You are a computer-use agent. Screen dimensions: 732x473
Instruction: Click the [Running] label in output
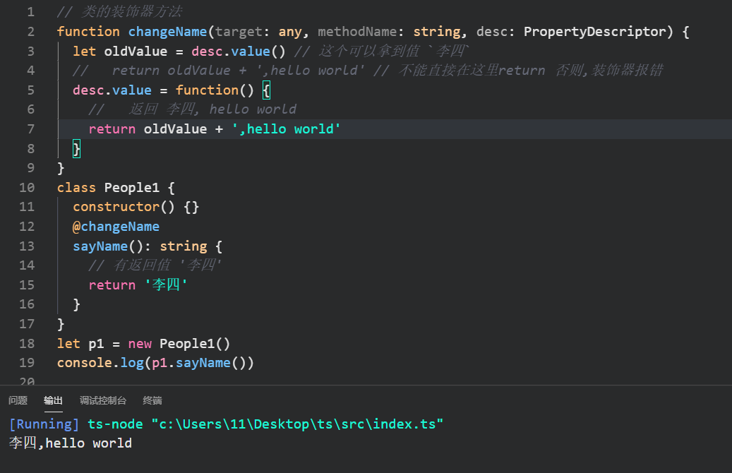coord(44,424)
